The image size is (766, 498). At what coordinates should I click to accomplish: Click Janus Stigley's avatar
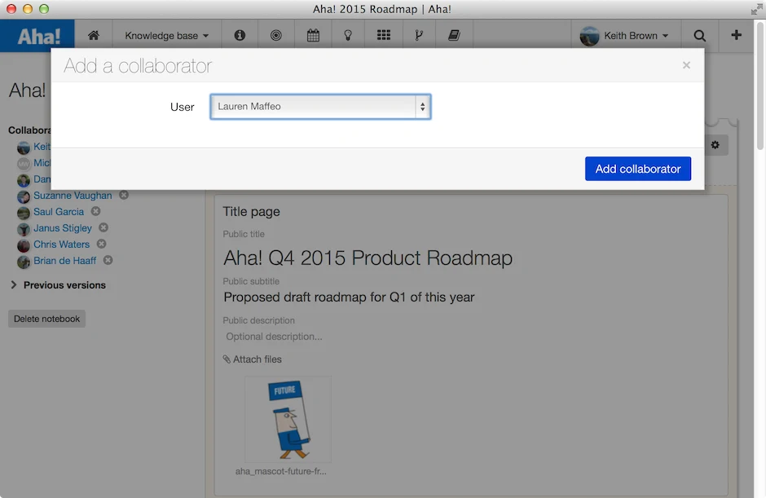point(24,229)
